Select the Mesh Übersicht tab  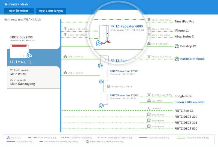point(19,11)
